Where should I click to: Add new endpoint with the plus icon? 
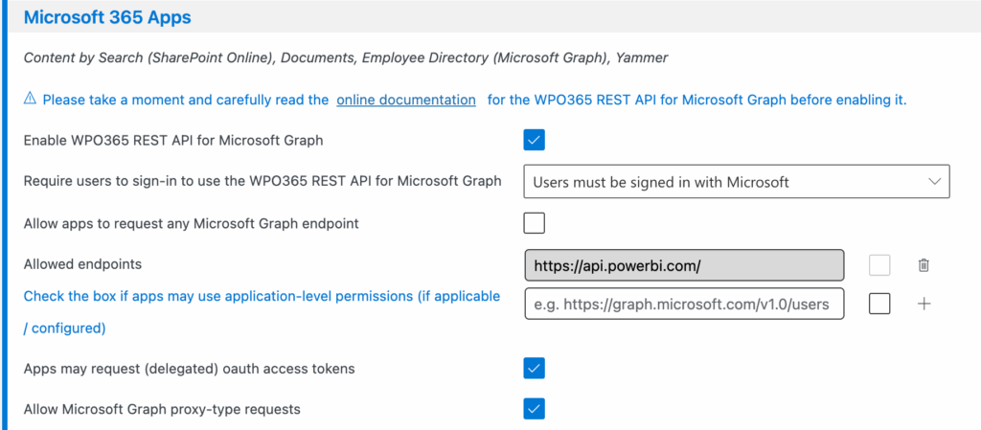(x=924, y=304)
